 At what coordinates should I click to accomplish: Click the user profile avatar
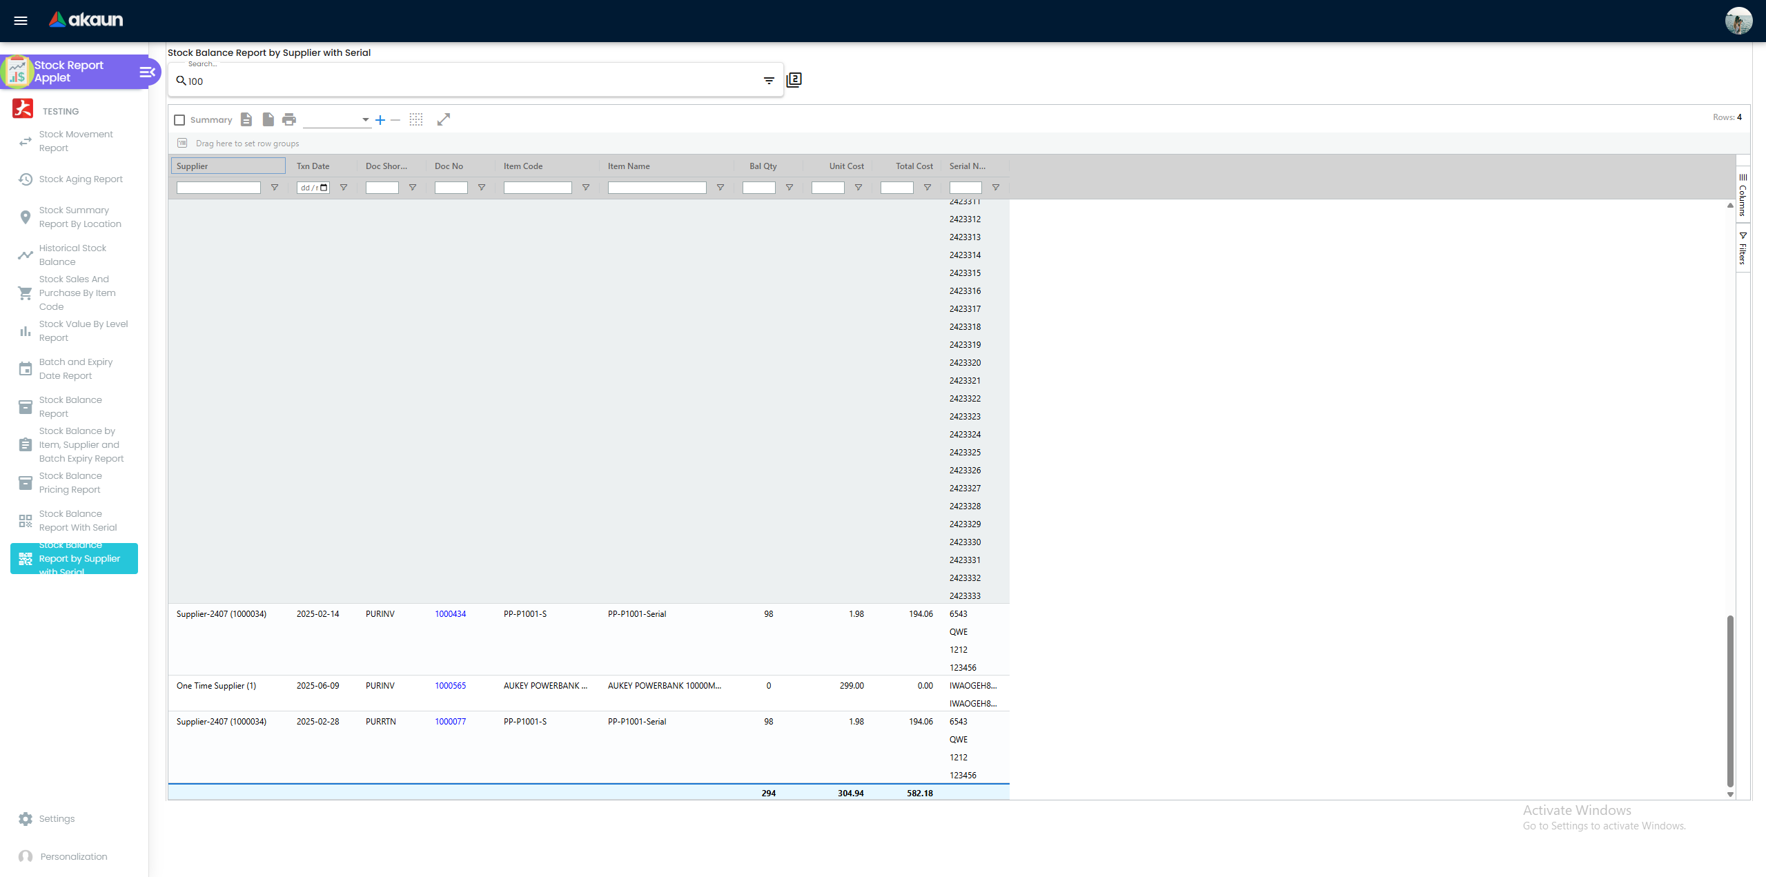coord(1738,21)
